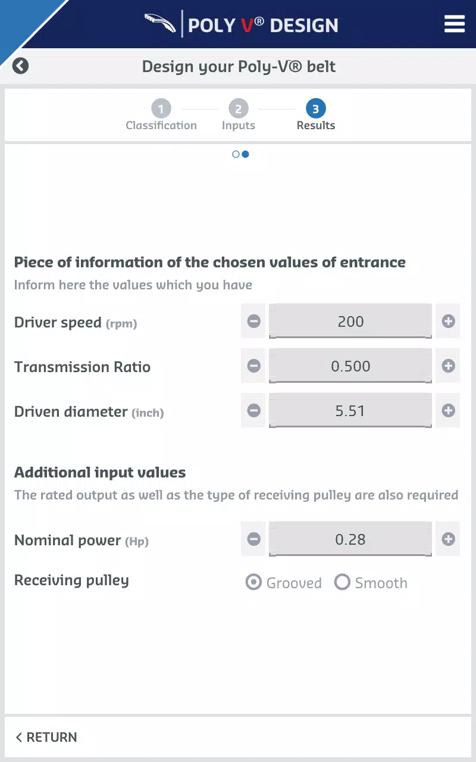Select Smooth receiving pulley
Image resolution: width=476 pixels, height=762 pixels.
tap(371, 583)
